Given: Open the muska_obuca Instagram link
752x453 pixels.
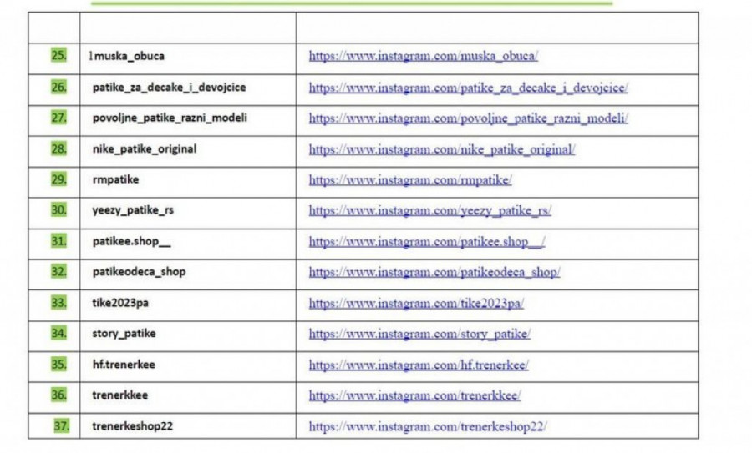Looking at the screenshot, I should 424,57.
